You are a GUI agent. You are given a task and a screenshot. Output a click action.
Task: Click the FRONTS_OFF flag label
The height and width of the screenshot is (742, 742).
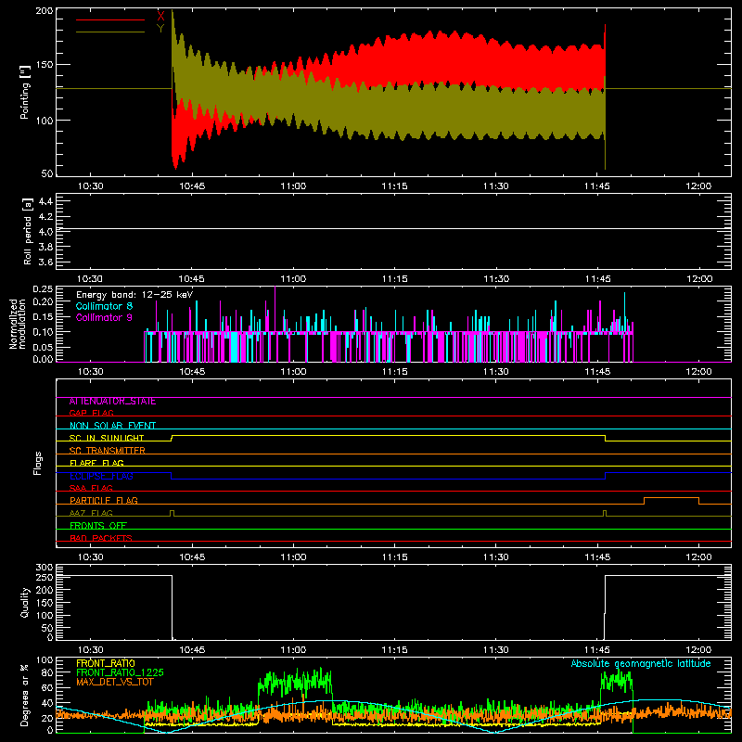(x=98, y=525)
